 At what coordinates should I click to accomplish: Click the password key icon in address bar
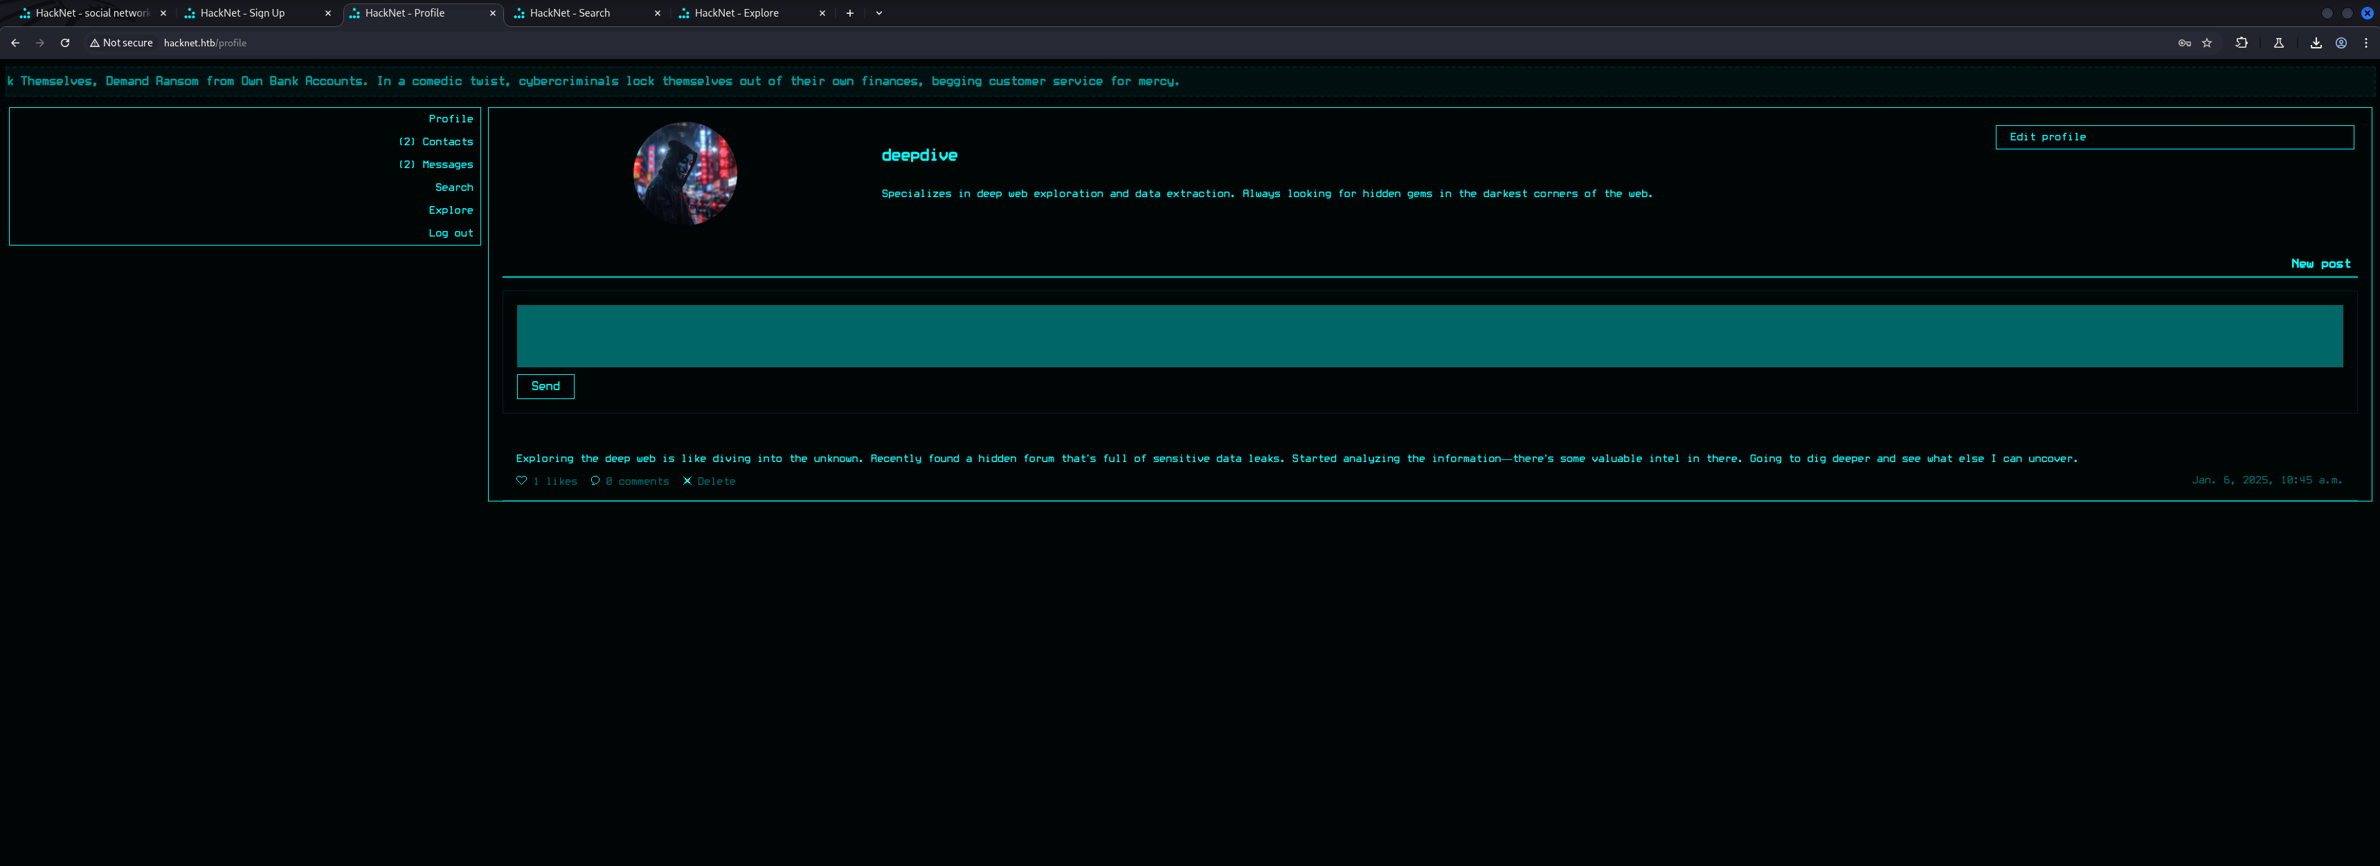[x=2184, y=42]
